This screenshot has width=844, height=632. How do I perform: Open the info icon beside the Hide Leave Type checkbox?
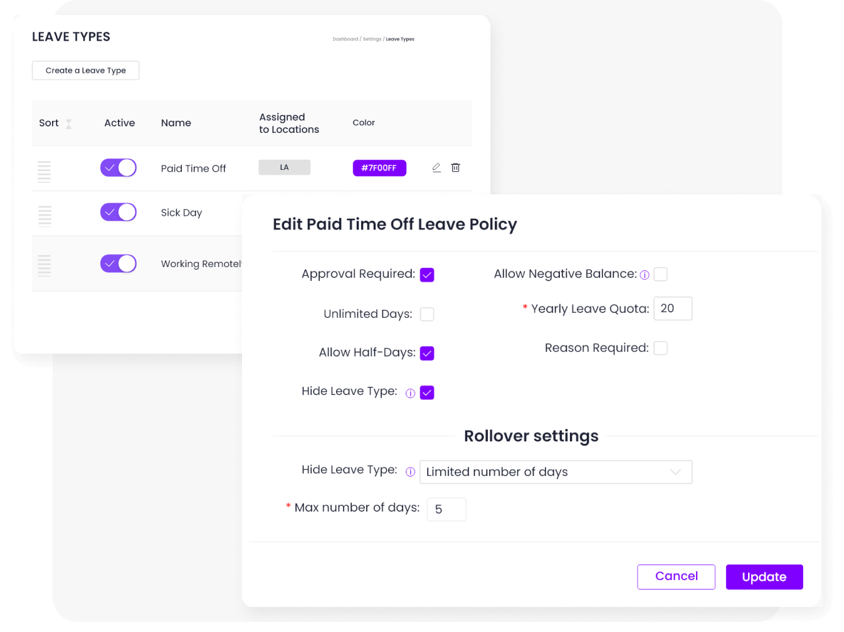tap(410, 393)
